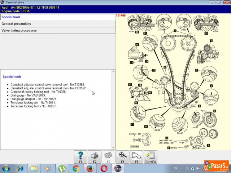Image resolution: width=231 pixels, height=173 pixels.
Task: Launch Google Chrome from taskbar
Action: click(76, 168)
